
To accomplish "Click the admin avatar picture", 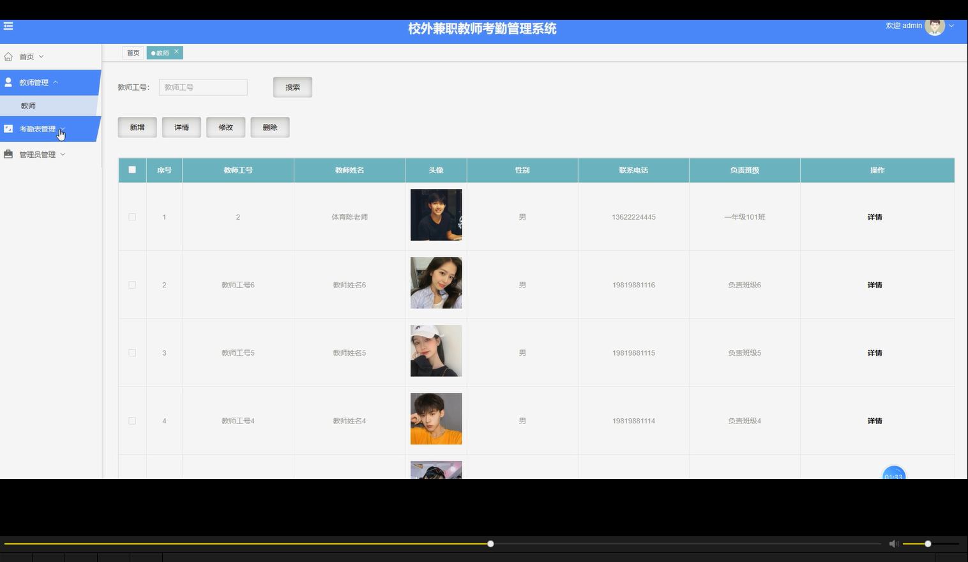I will tap(935, 26).
